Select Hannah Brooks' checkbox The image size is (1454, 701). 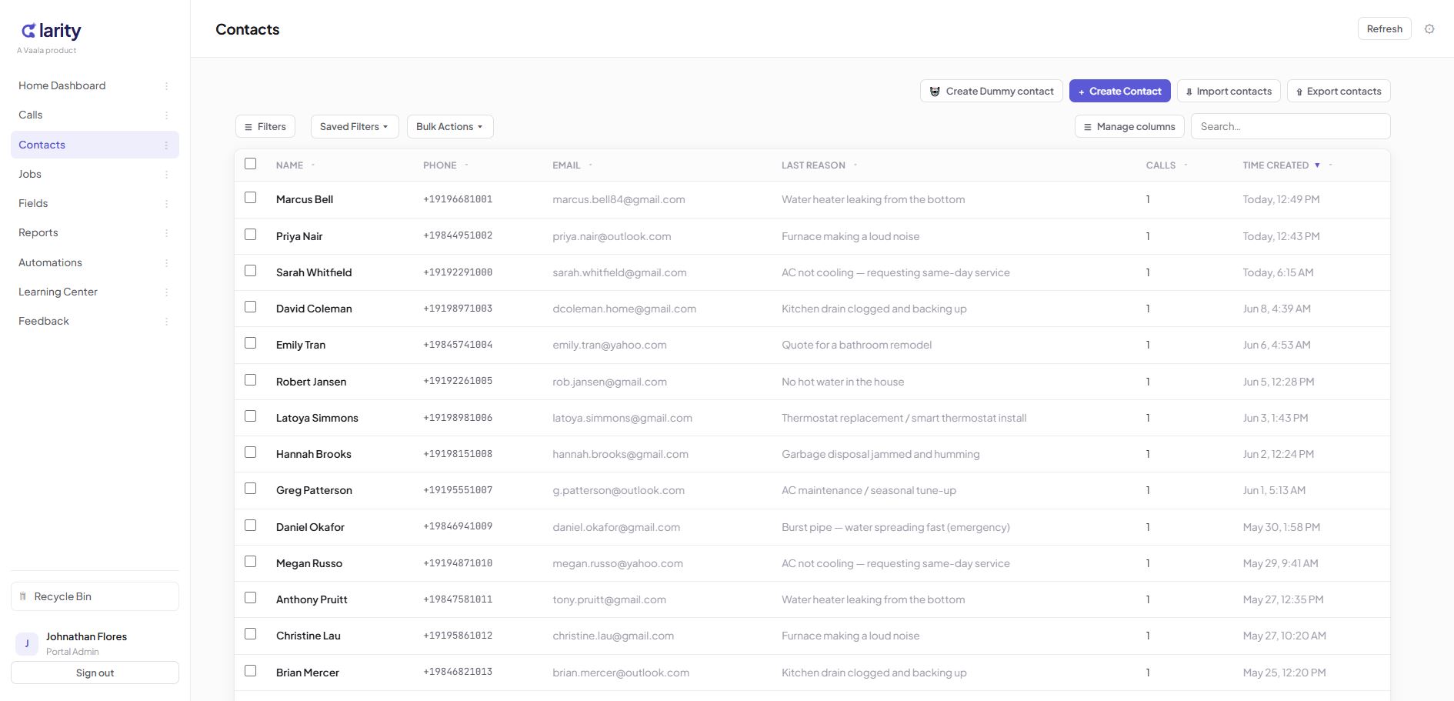[x=250, y=452]
